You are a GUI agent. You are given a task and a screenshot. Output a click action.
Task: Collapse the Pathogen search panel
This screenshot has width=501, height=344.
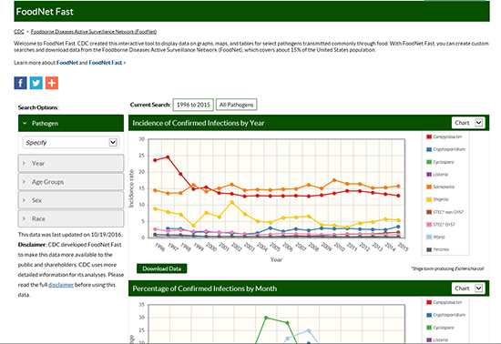coord(71,123)
